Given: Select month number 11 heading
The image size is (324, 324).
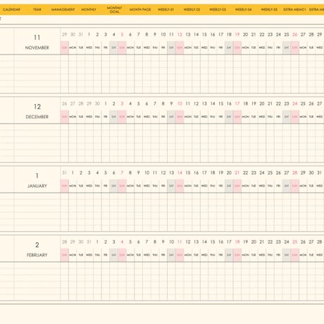Looking at the screenshot, I should pos(37,37).
